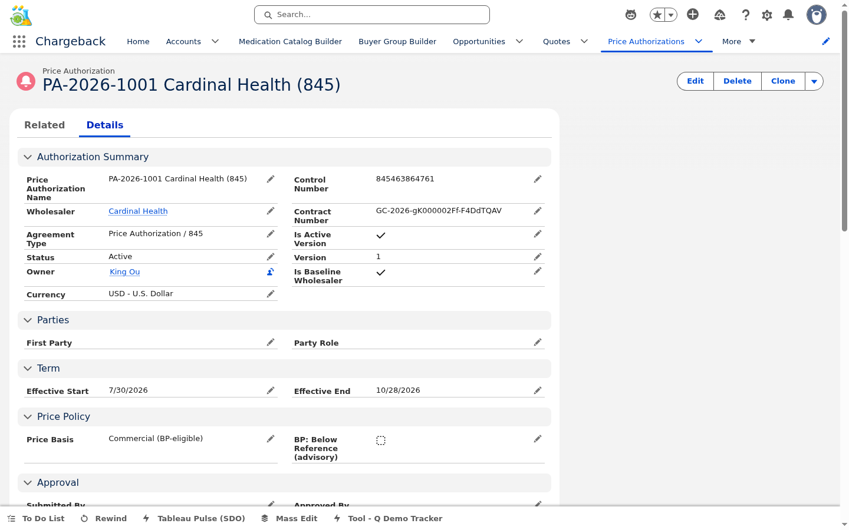Go to the Home nav tab
849x530 pixels.
[x=138, y=41]
